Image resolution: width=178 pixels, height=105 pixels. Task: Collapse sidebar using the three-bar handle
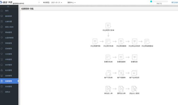[x=8, y=6]
